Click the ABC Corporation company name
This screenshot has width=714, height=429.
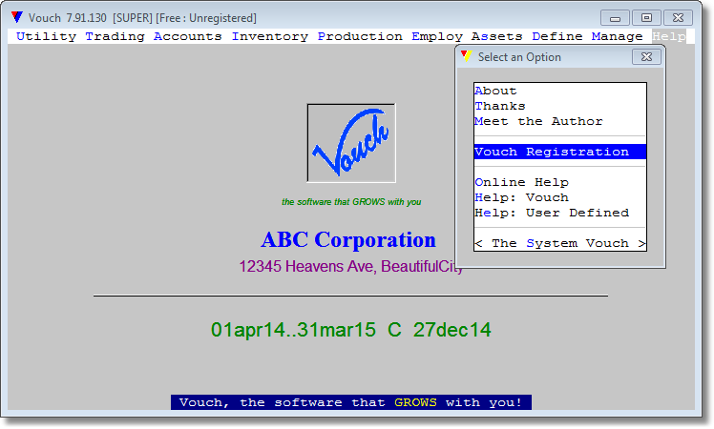coord(348,239)
